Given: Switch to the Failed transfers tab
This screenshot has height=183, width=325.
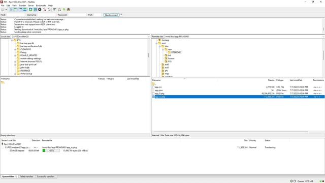Looking at the screenshot, I should (x=26, y=176).
